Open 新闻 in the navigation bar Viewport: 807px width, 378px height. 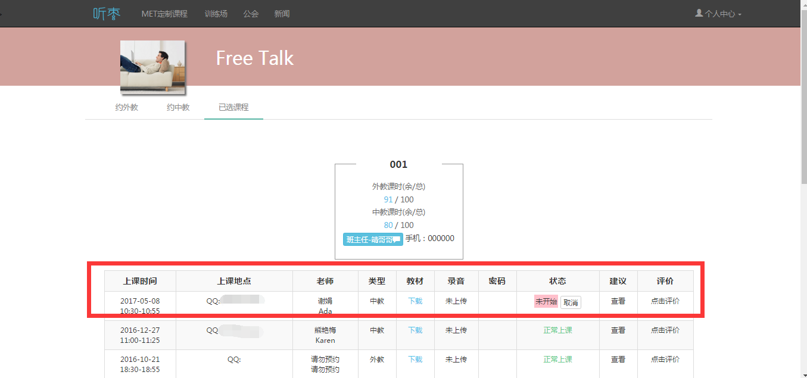(x=282, y=14)
